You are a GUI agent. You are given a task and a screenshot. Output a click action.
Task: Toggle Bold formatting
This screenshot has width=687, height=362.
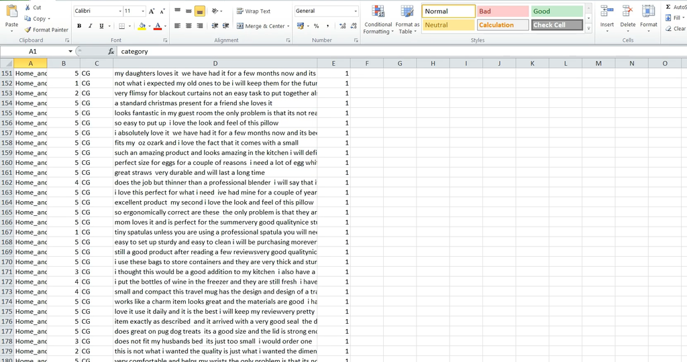[x=79, y=26]
